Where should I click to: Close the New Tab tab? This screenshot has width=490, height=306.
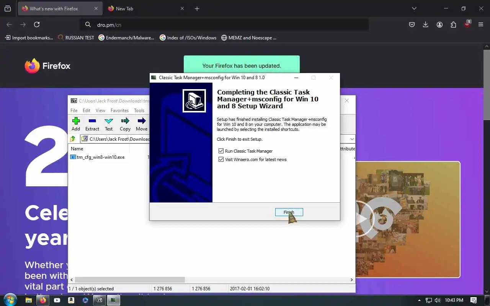coord(182,8)
